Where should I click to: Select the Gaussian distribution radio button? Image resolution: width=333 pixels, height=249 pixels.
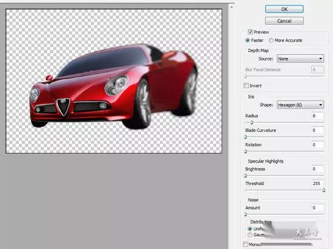[250, 234]
